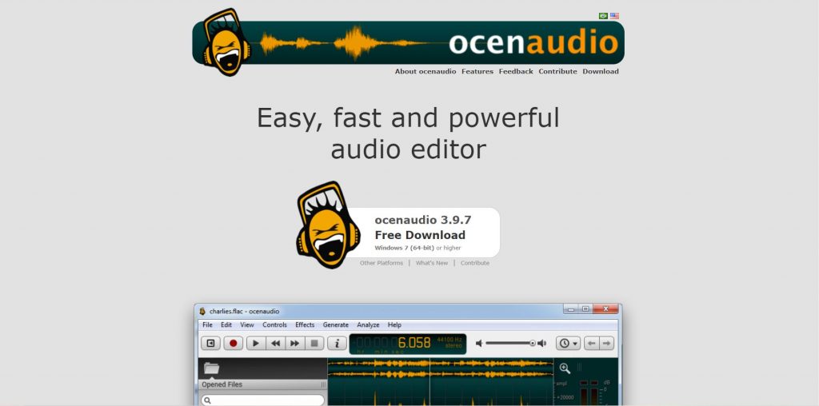The height and width of the screenshot is (406, 819).
Task: Switch language using the US flag icon
Action: point(614,16)
